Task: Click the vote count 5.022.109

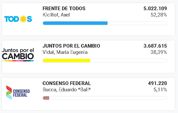Action: [155, 9]
